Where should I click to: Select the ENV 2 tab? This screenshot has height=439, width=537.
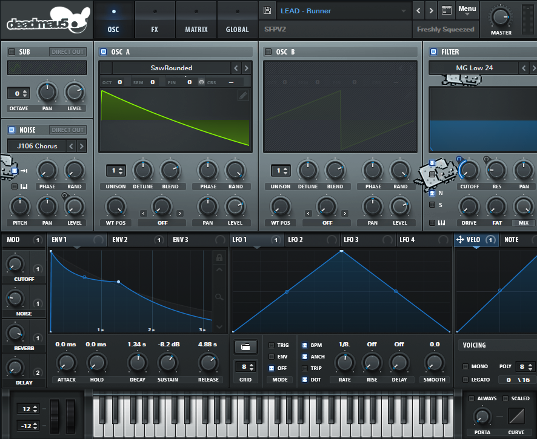pyautogui.click(x=137, y=240)
